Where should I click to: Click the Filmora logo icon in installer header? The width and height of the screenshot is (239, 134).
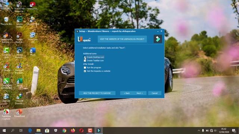pyautogui.click(x=158, y=39)
